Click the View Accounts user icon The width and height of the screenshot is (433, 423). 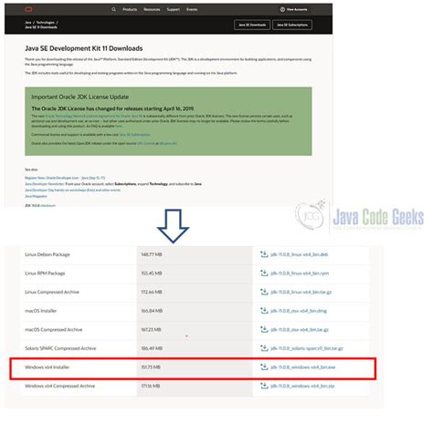pyautogui.click(x=282, y=9)
